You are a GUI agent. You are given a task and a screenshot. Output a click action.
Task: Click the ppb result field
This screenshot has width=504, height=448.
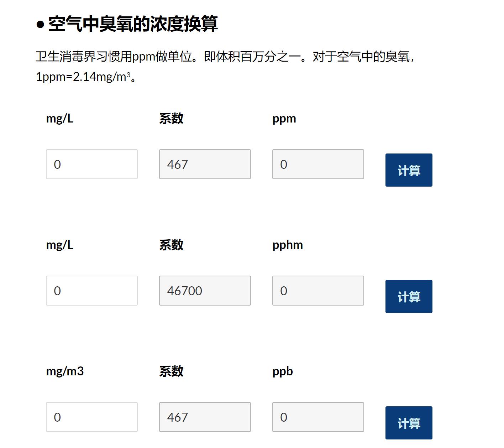pos(318,417)
